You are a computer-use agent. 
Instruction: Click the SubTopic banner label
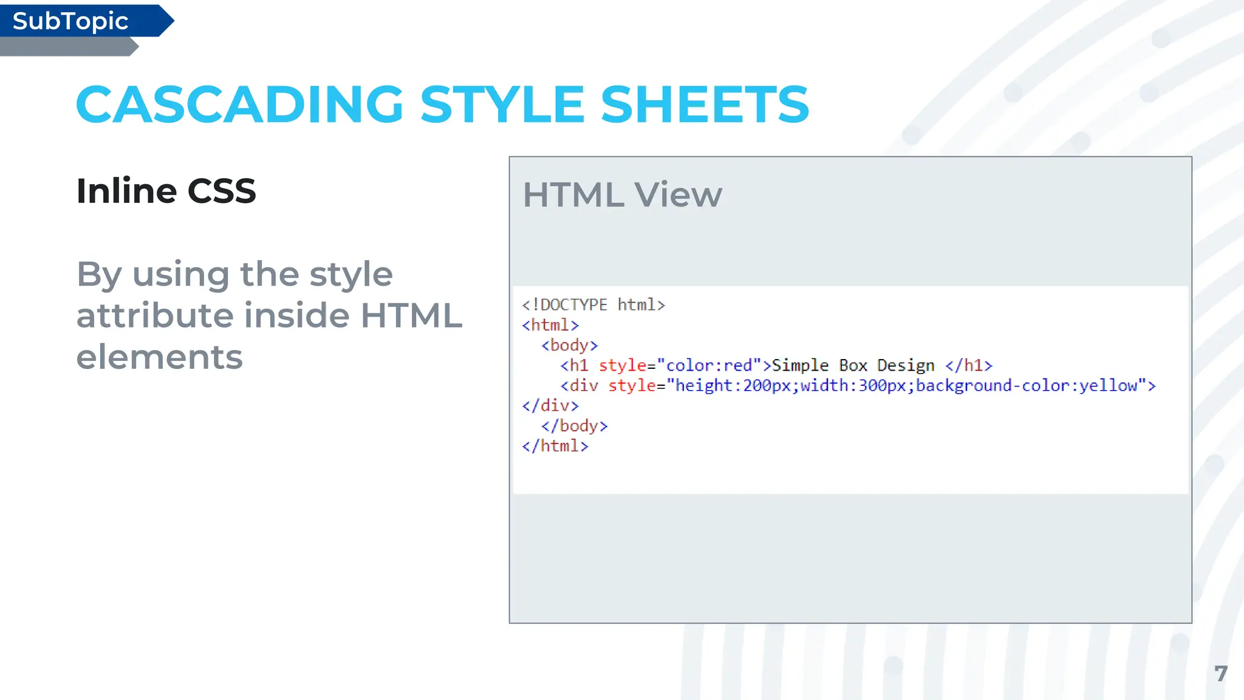[70, 21]
